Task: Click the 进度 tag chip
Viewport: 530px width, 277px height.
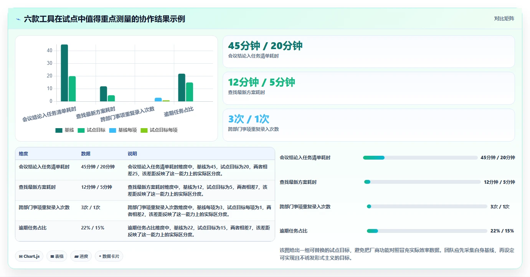Action: pyautogui.click(x=81, y=256)
